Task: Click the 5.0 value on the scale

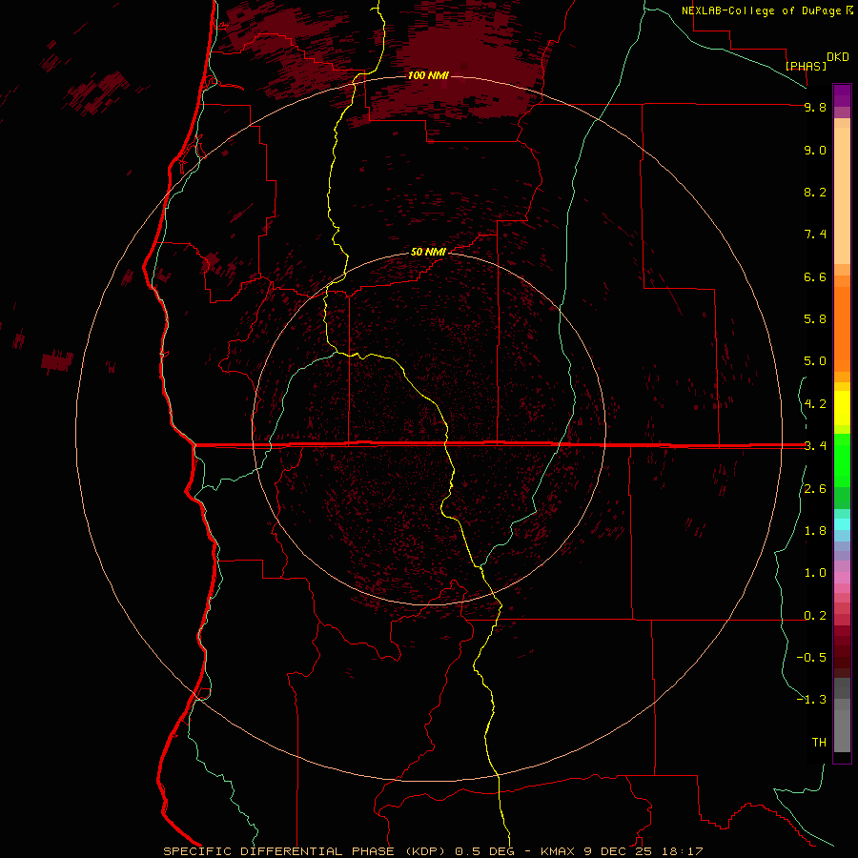Action: point(815,361)
